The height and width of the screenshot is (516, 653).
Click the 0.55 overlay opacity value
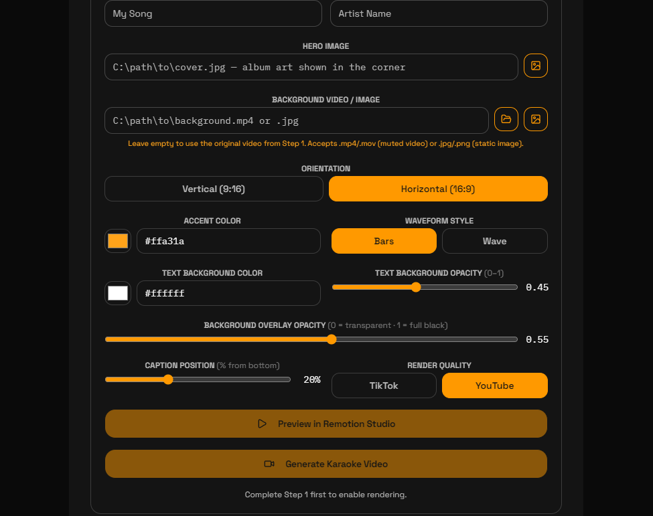(x=537, y=339)
